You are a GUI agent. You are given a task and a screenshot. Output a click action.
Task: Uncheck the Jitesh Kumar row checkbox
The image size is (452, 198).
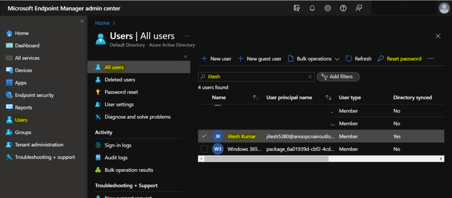coord(204,136)
